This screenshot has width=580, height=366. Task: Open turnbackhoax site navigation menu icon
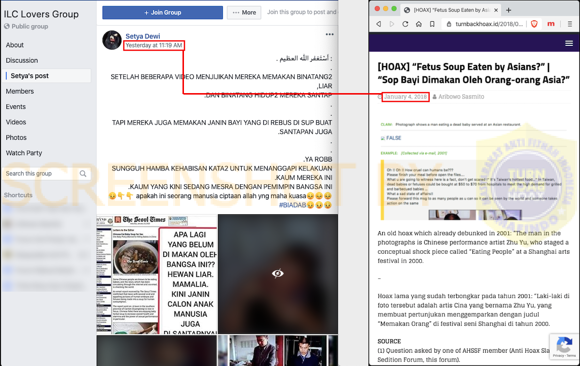point(569,43)
